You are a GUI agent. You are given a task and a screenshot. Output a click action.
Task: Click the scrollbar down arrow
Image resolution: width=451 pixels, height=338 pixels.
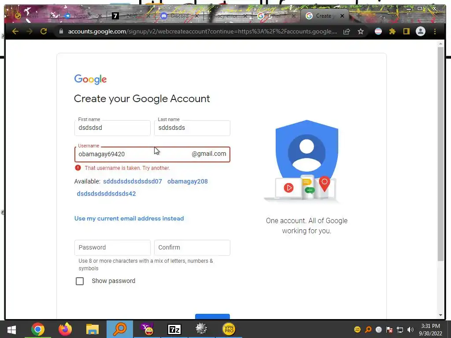coord(440,315)
